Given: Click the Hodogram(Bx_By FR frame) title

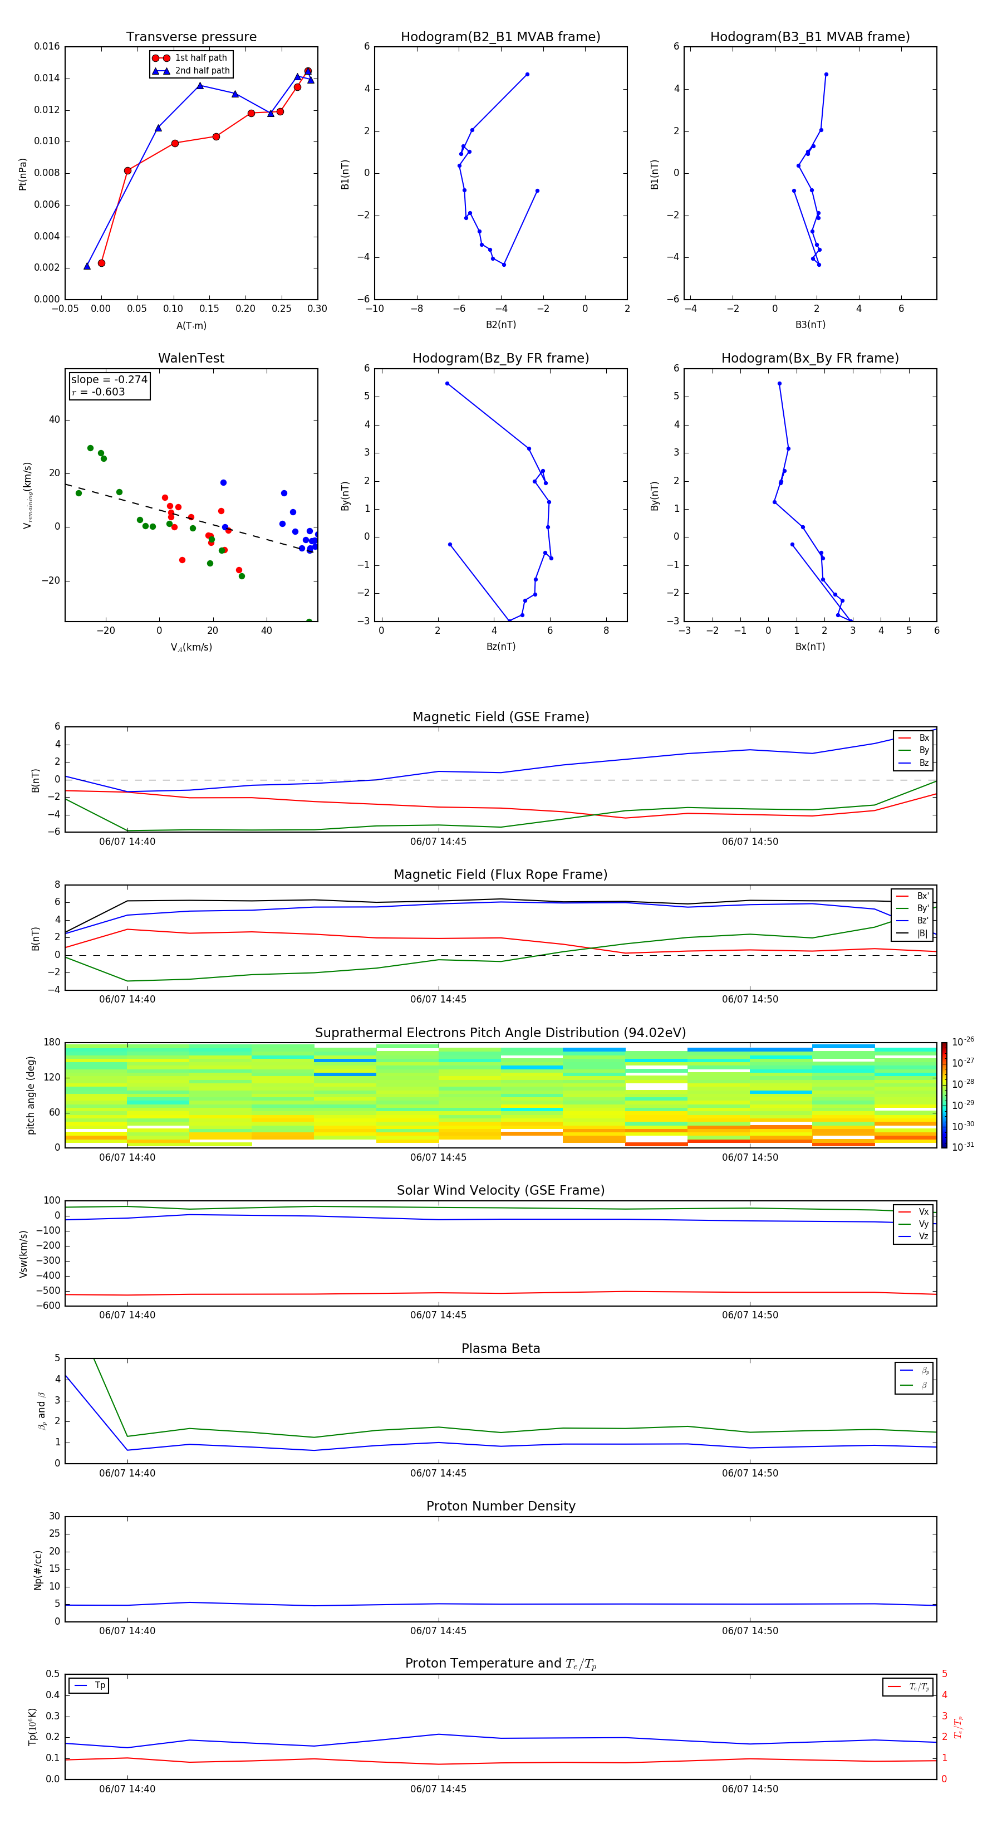Looking at the screenshot, I should point(810,358).
